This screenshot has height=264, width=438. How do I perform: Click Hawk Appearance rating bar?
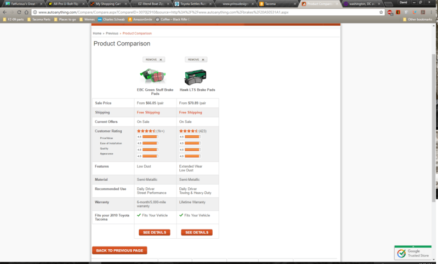(192, 156)
